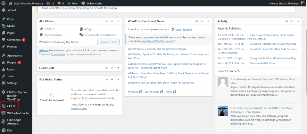Open the Redirection setup link

tap(79, 8)
